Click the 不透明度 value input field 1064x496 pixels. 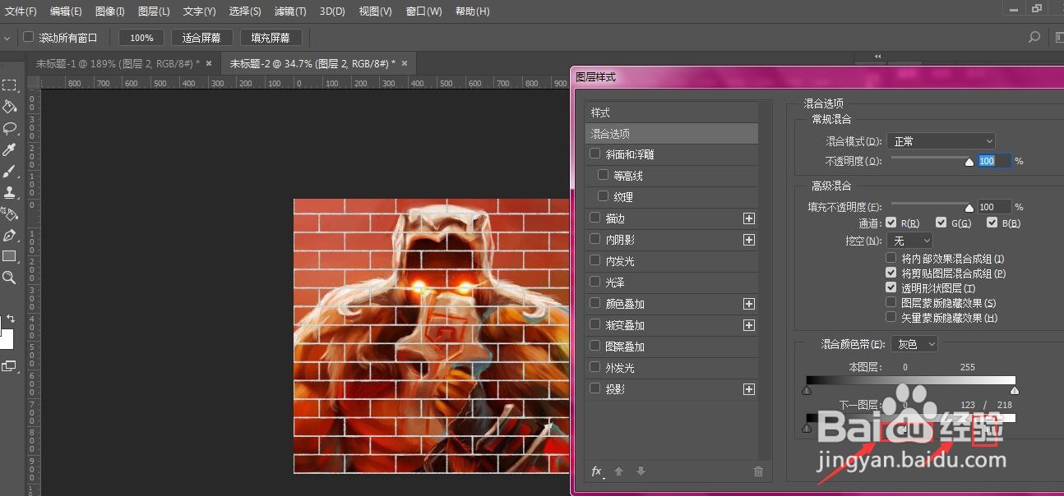click(993, 161)
